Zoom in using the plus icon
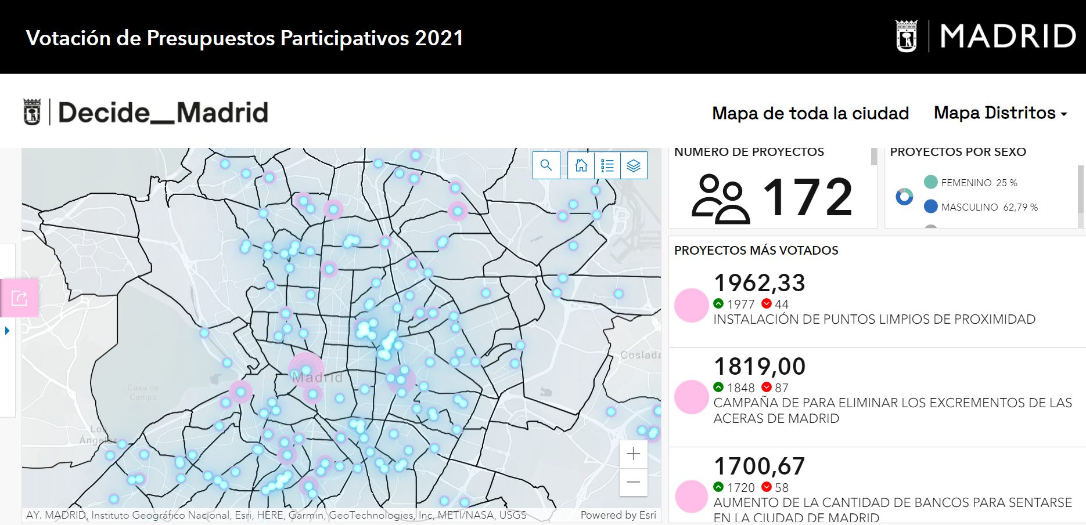Image resolution: width=1086 pixels, height=525 pixels. click(x=633, y=455)
